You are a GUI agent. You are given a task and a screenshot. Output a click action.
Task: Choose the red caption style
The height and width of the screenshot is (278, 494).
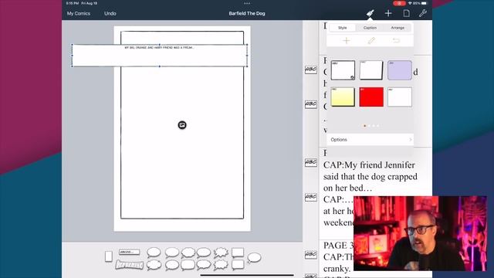tap(371, 97)
